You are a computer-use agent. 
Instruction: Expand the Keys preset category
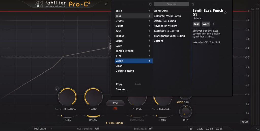pos(134,31)
